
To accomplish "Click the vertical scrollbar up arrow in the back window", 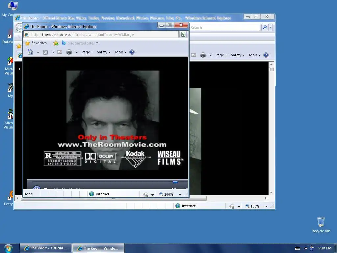I will point(271,64).
